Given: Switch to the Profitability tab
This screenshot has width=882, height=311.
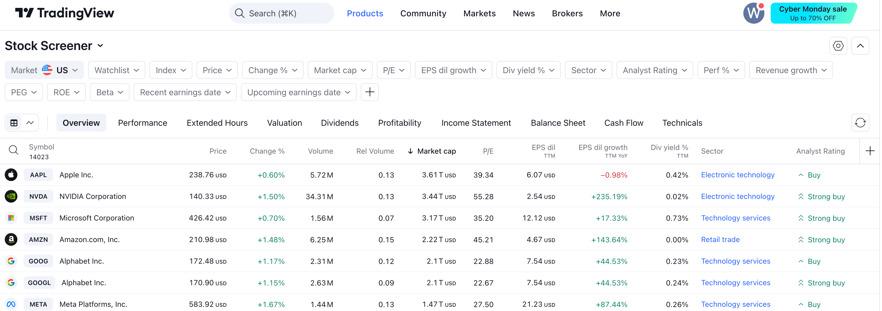Looking at the screenshot, I should point(400,123).
